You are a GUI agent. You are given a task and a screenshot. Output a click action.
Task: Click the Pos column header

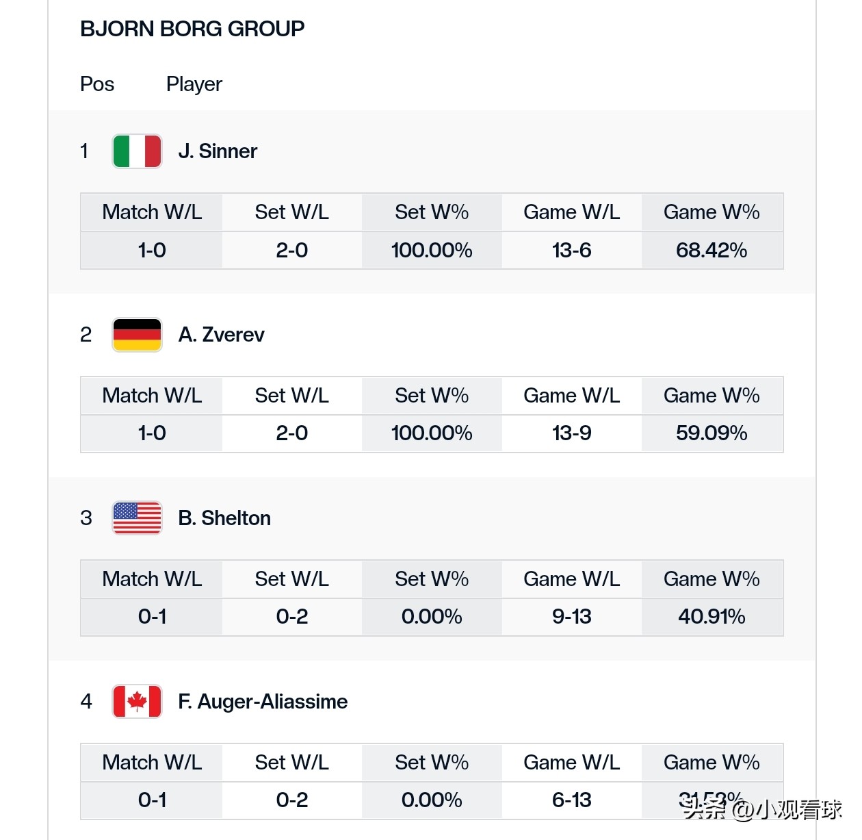(x=97, y=84)
